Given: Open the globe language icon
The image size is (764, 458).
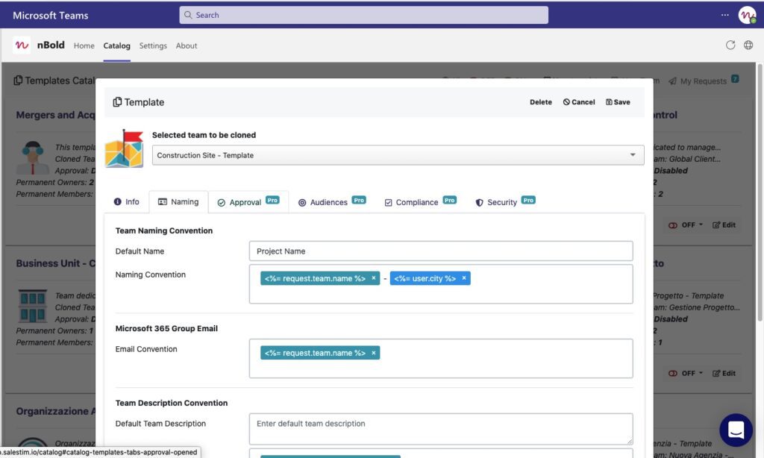Looking at the screenshot, I should coord(748,45).
